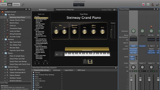Click the String Ensemble patch icon

point(7,34)
